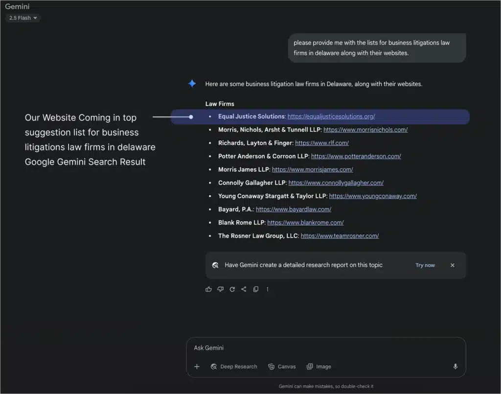501x394 pixels.
Task: Click the thumbs down response icon
Action: pos(221,289)
